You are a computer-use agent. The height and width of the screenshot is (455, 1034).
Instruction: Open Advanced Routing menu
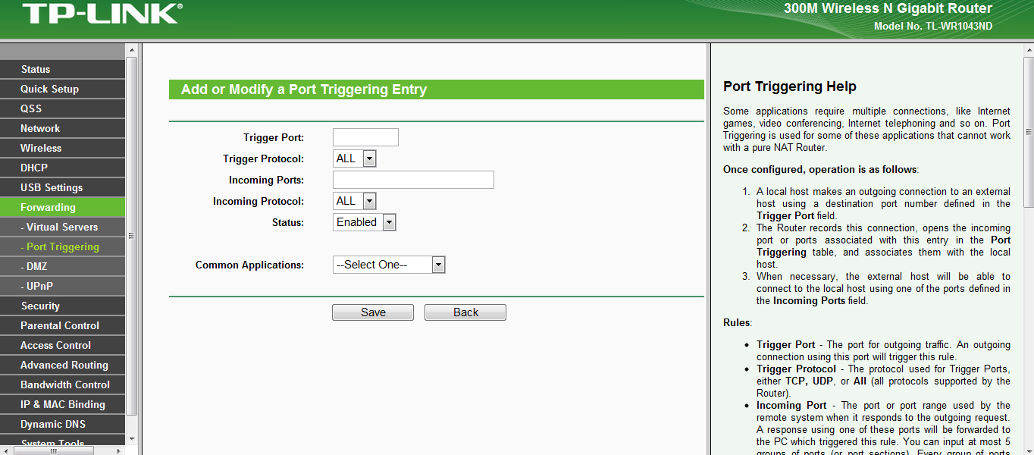pyautogui.click(x=62, y=365)
